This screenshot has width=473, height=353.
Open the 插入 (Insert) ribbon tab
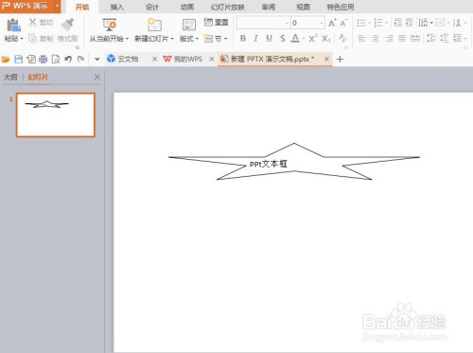(x=117, y=7)
